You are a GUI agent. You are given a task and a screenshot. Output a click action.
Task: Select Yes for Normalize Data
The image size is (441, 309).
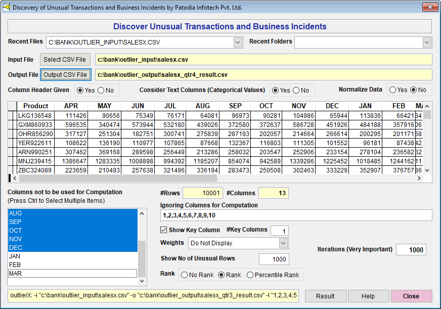point(392,90)
